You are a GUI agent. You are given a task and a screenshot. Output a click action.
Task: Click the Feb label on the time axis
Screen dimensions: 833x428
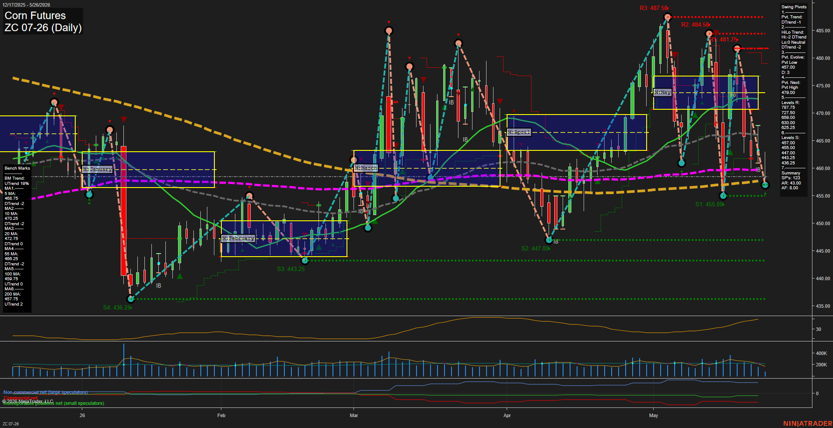[x=221, y=415]
